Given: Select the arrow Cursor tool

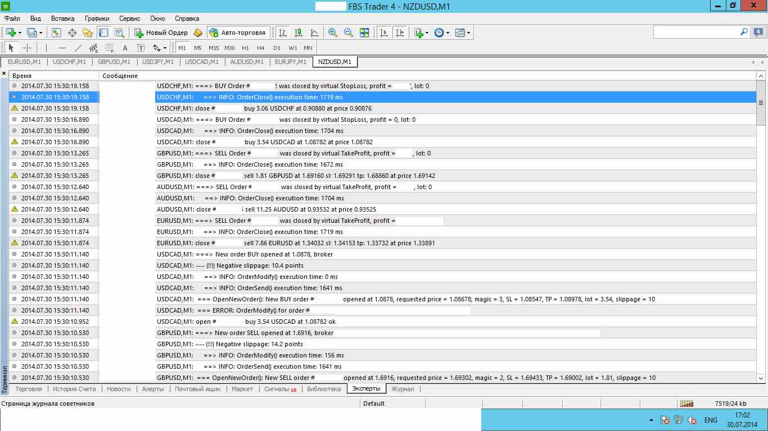Looking at the screenshot, I should [11, 48].
